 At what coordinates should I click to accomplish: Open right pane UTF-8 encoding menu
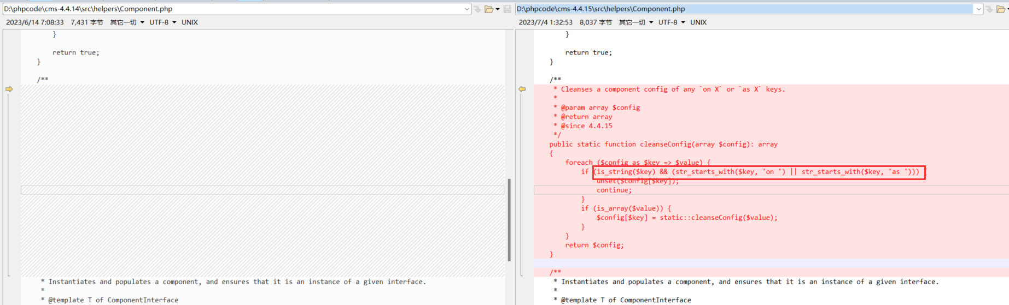tap(672, 22)
